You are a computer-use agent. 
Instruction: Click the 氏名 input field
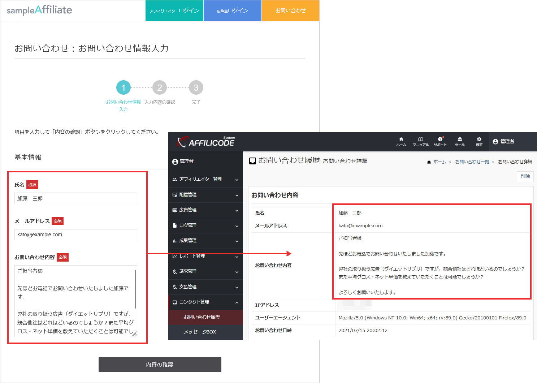(x=75, y=198)
